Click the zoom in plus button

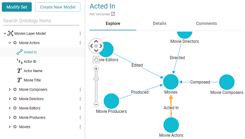[x=96, y=69]
